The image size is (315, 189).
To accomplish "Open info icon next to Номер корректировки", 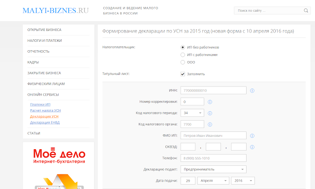I will 210,102.
